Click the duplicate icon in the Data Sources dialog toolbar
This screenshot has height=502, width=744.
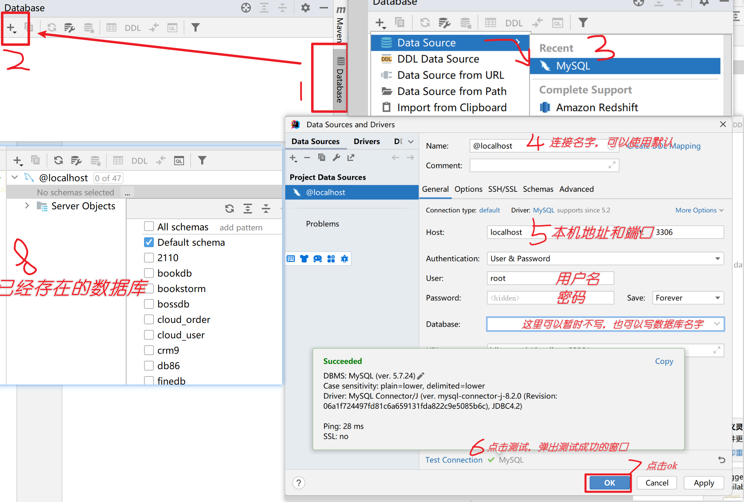(x=322, y=158)
